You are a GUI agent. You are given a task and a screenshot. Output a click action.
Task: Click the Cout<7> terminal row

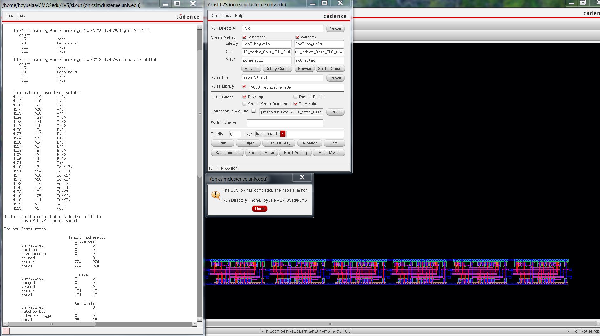pyautogui.click(x=42, y=167)
